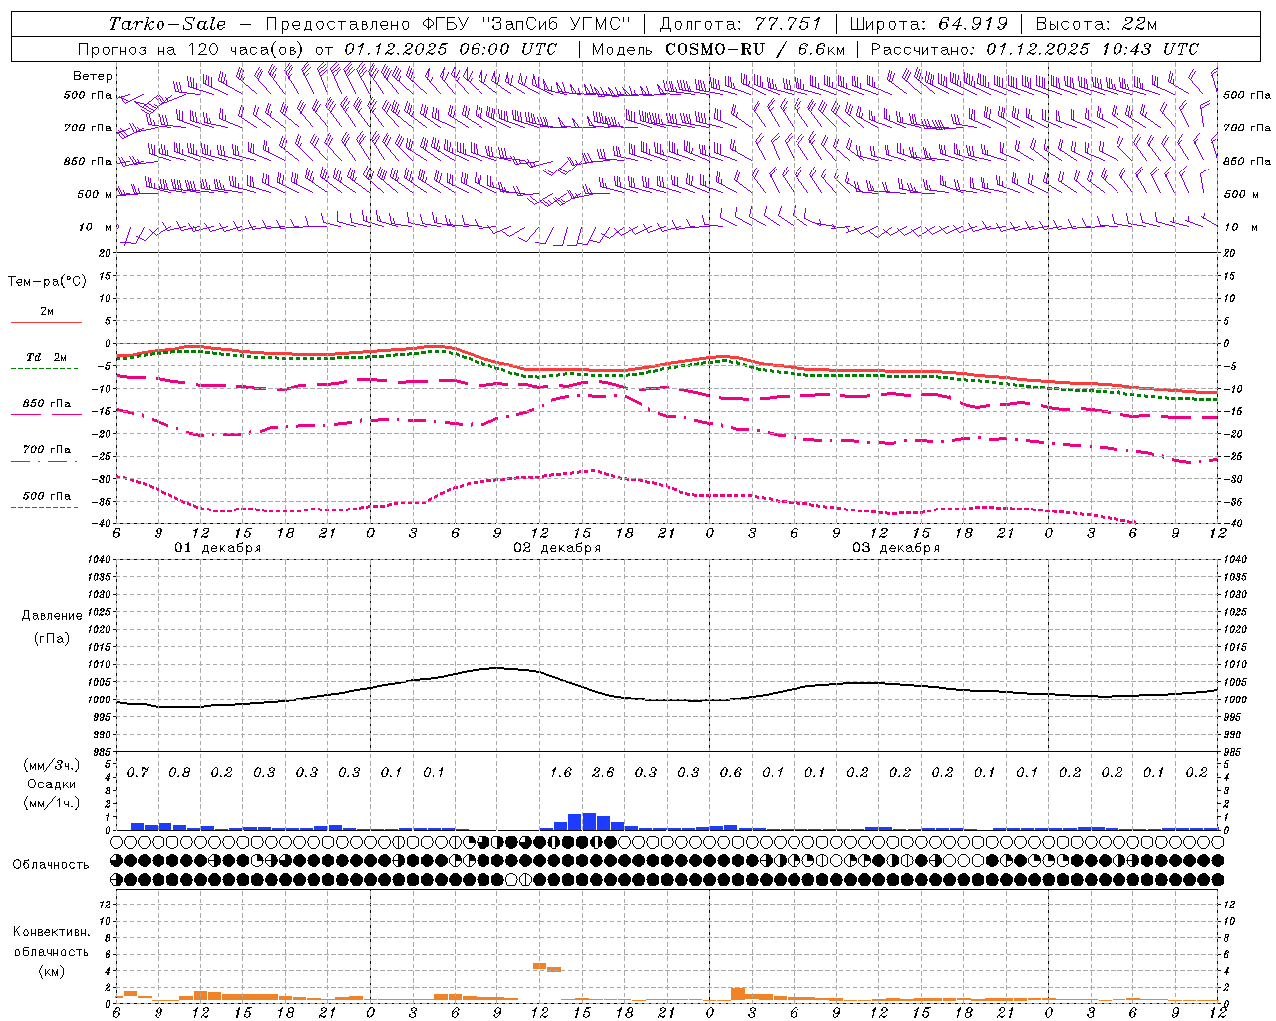The image size is (1276, 1021).
Task: Click the "0.7" precipitation total value
Action: coord(137,773)
